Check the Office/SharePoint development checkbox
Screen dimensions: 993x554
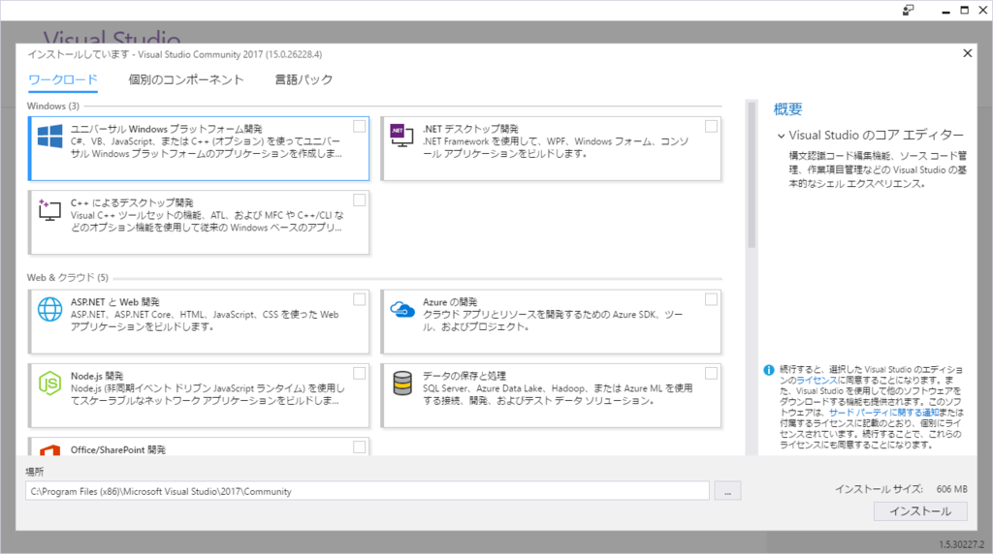[359, 447]
